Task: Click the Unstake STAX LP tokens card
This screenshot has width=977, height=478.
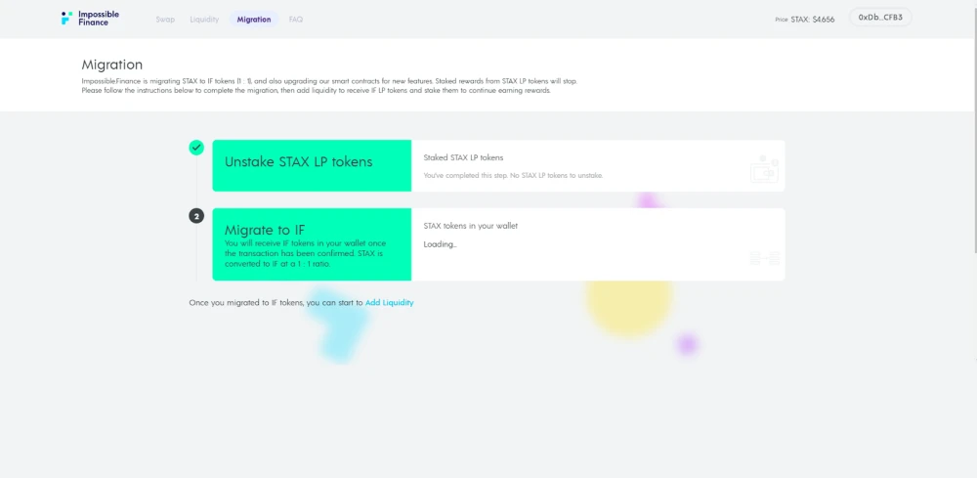Action: (312, 166)
